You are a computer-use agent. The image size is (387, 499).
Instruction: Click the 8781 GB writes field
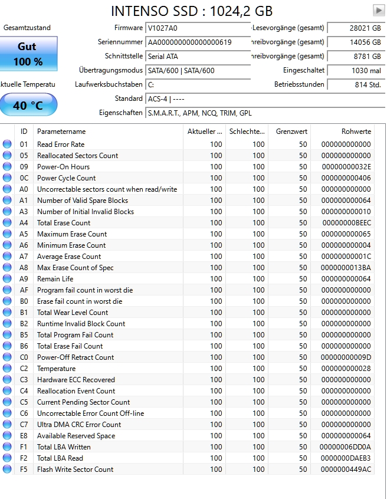click(x=356, y=56)
